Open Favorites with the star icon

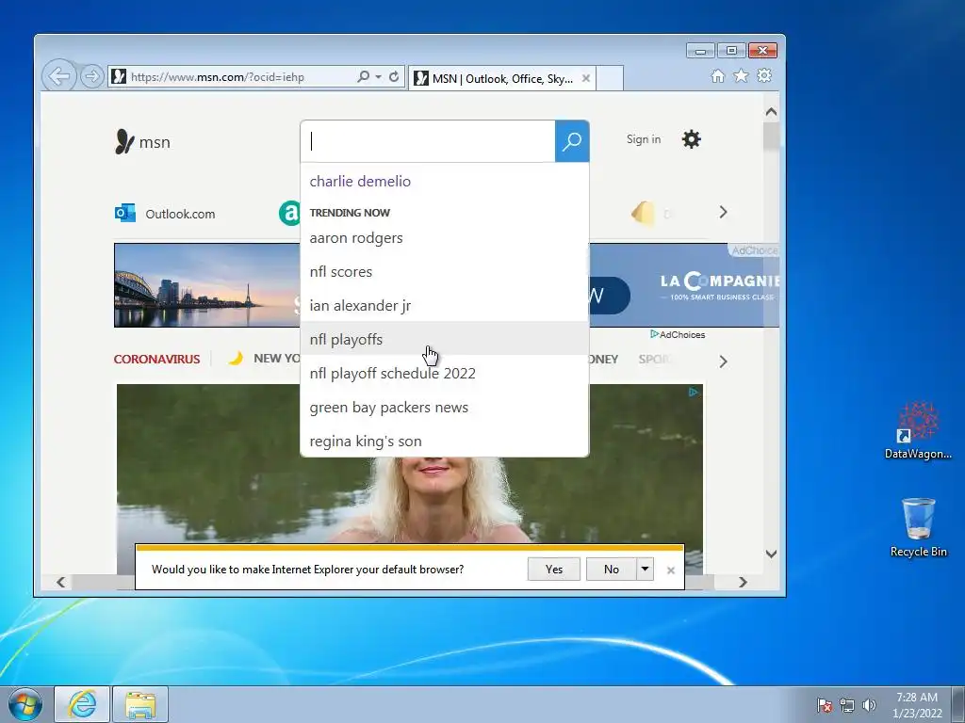pos(741,75)
